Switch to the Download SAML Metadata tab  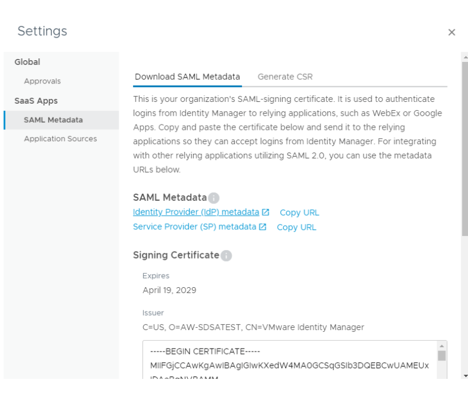(x=187, y=77)
